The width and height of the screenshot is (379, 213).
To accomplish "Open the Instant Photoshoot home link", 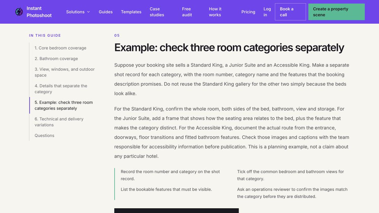I will [x=33, y=12].
